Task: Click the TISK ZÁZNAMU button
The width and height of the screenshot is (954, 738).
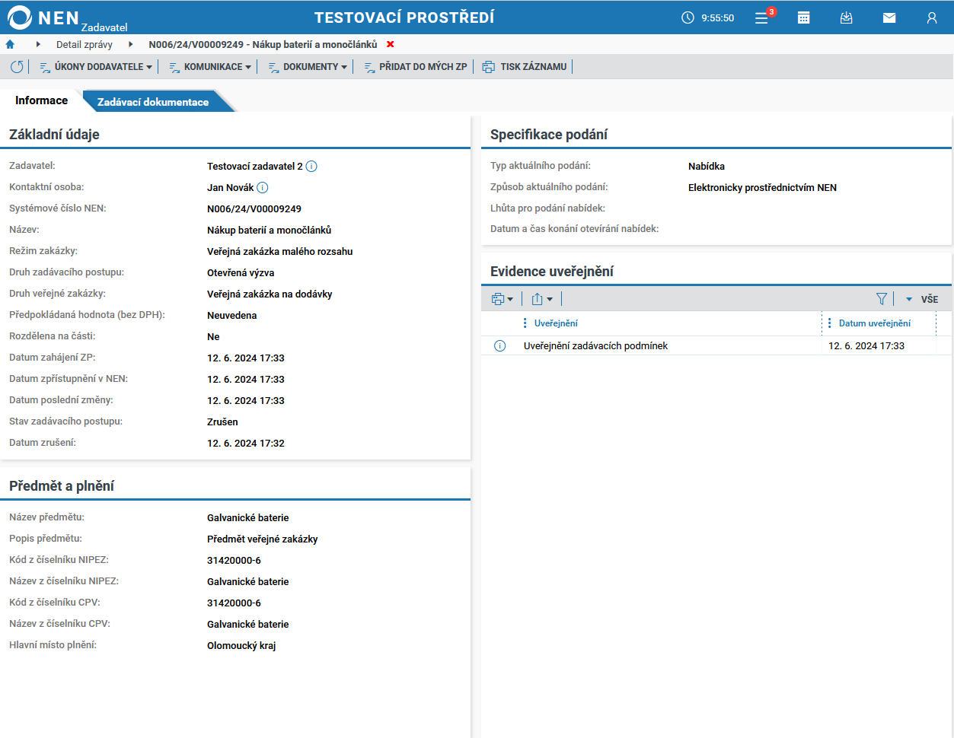Action: (525, 67)
